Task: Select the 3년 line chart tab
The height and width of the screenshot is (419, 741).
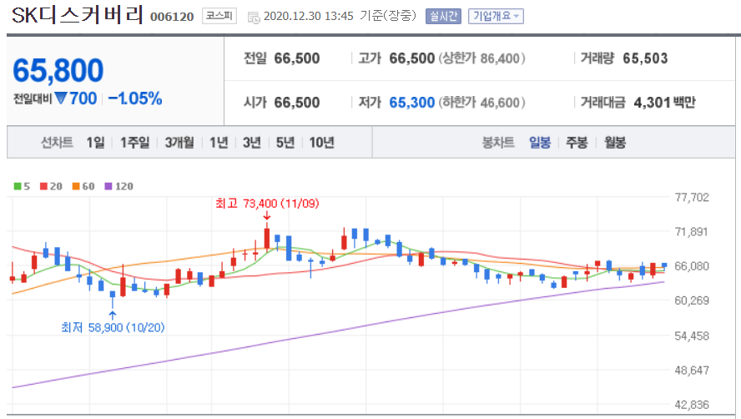Action: click(x=252, y=142)
